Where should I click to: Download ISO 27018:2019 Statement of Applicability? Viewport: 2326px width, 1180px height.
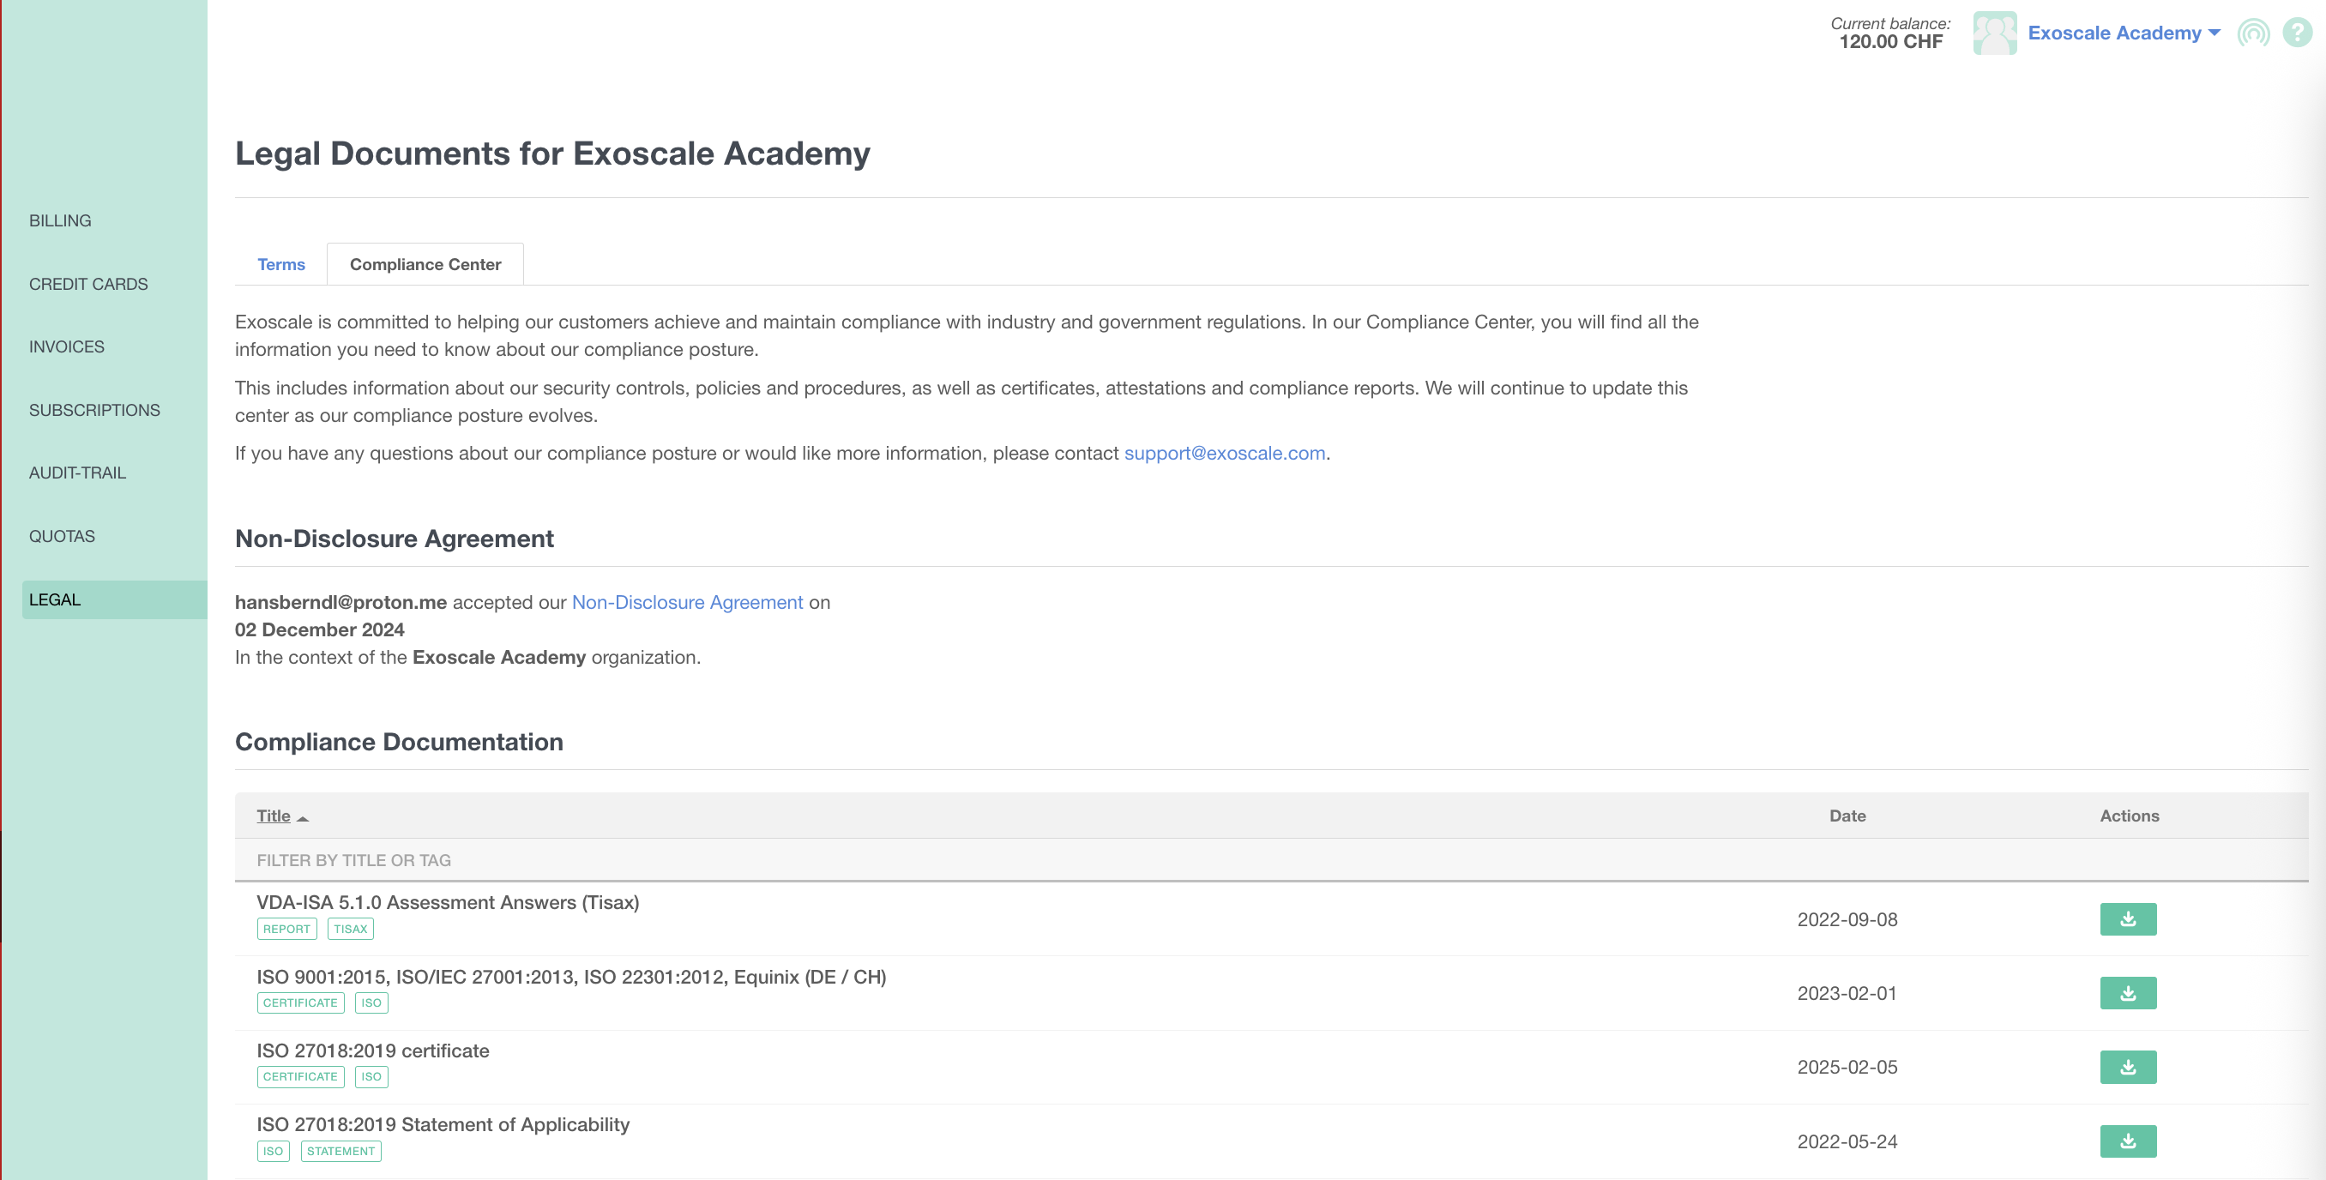click(x=2127, y=1141)
